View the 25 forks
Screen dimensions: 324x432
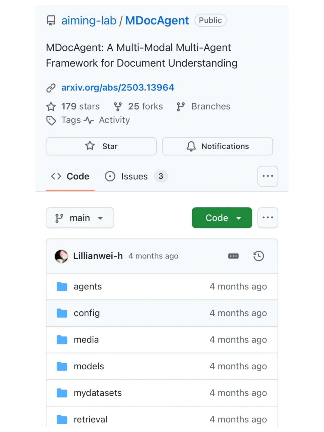tap(145, 106)
